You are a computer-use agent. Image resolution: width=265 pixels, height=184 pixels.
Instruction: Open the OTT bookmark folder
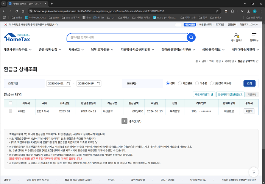tap(111, 17)
